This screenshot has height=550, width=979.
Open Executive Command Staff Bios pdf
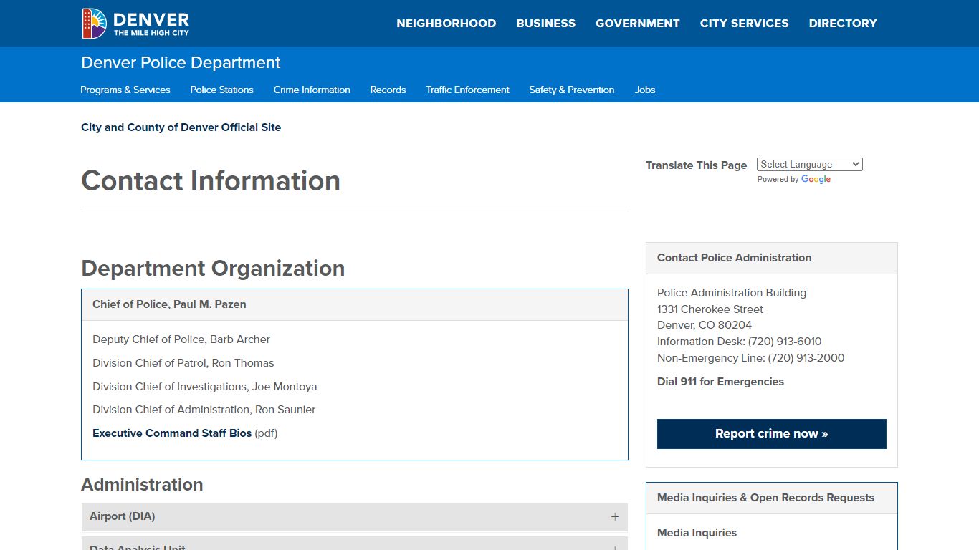[x=172, y=433]
